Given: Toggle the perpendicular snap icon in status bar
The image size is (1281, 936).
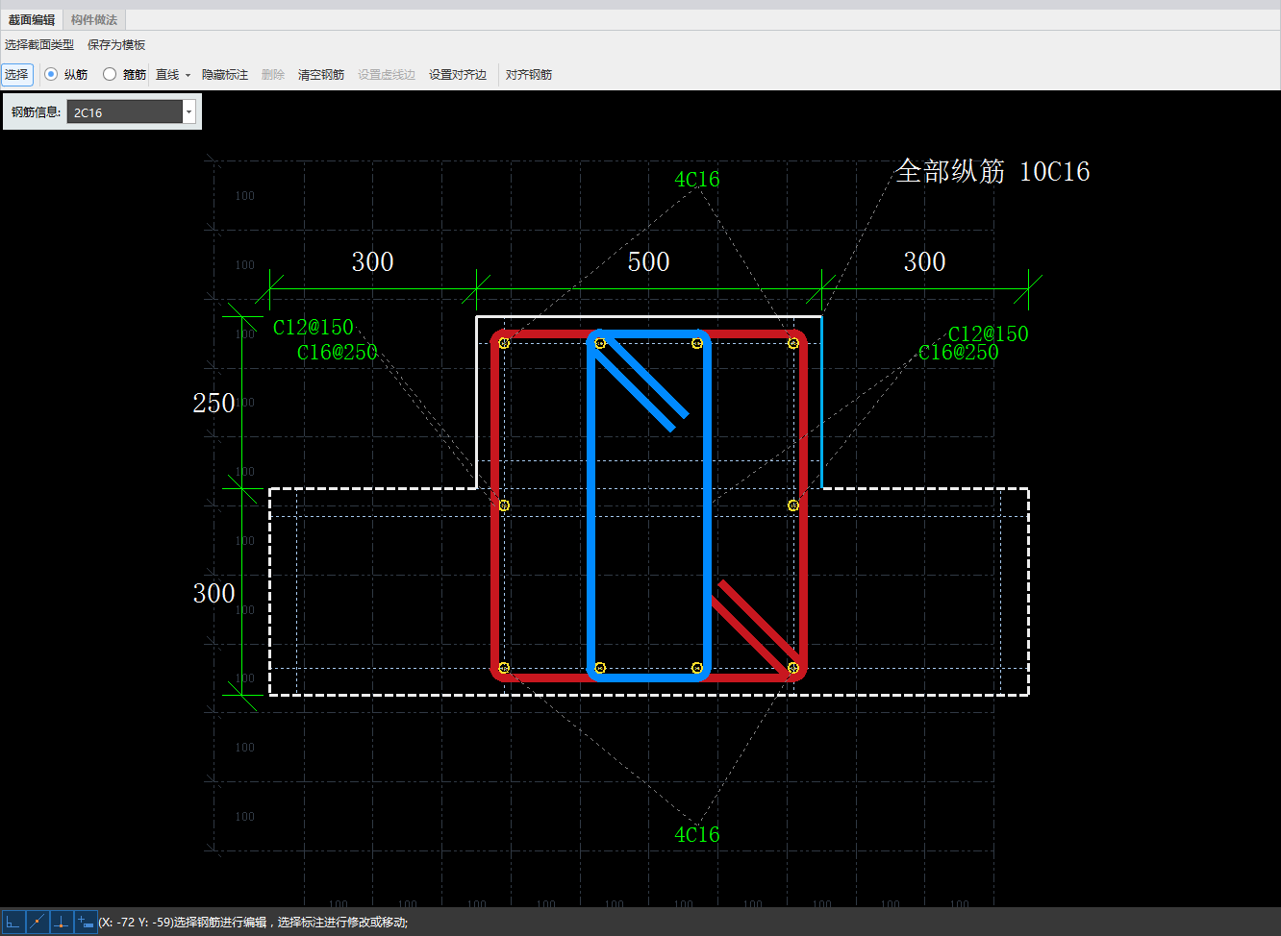Looking at the screenshot, I should coord(61,922).
